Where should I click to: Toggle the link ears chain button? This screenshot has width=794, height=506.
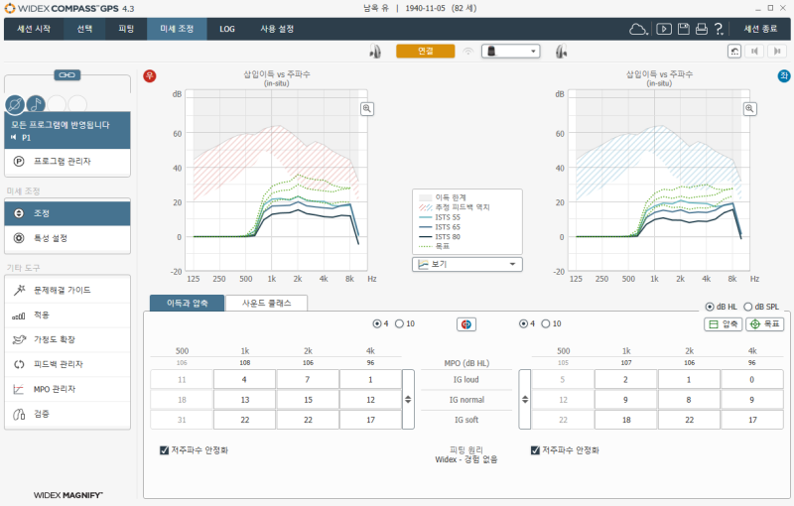(66, 74)
